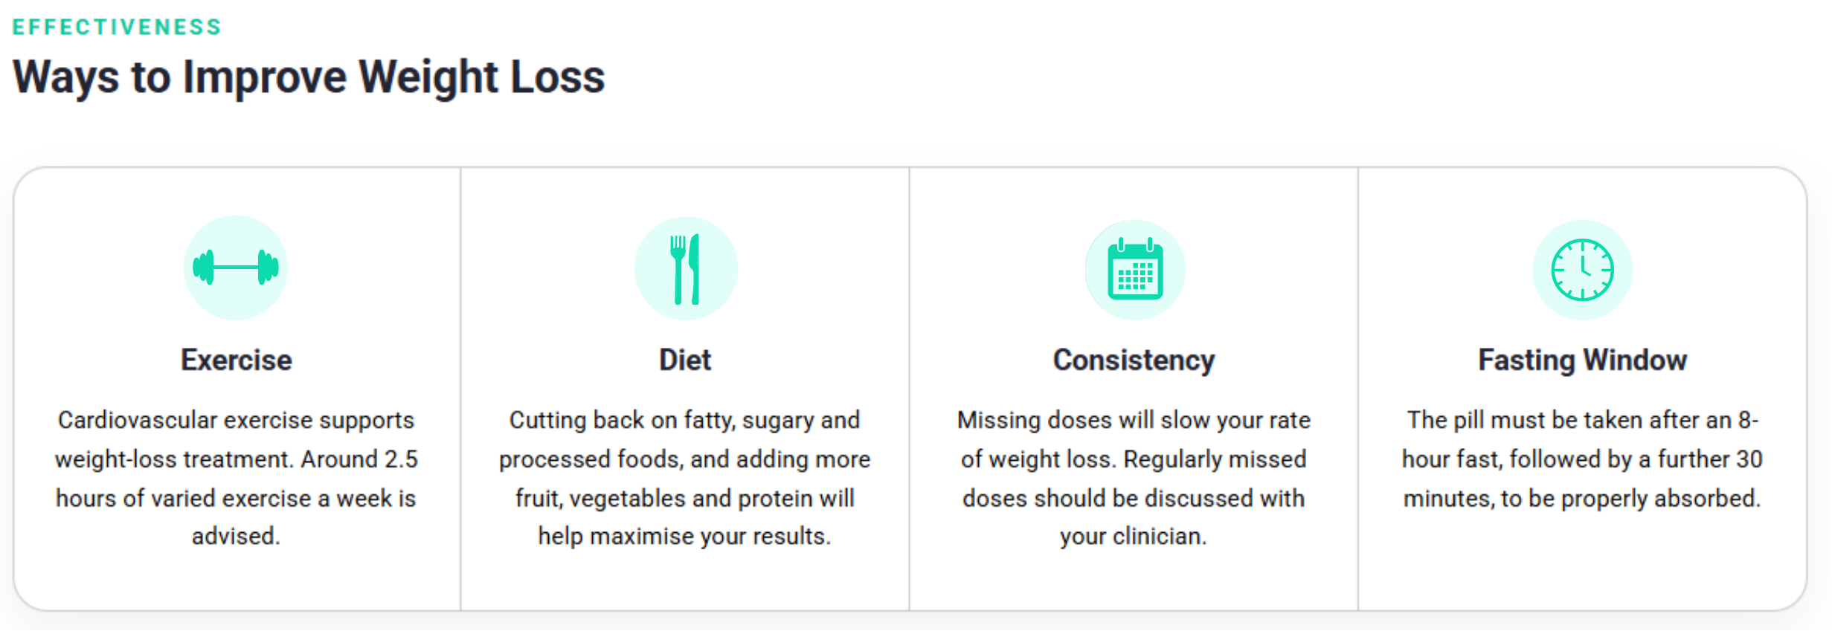
Task: Click 'minutes, to be properly absorbed' line
Action: [x=1582, y=498]
